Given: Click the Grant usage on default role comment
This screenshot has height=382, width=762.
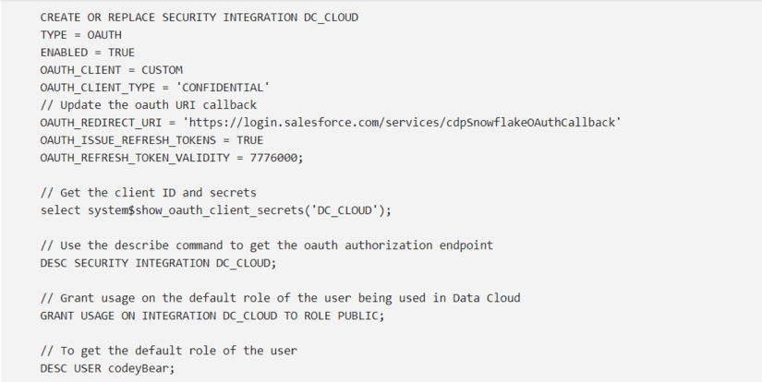Looking at the screenshot, I should point(280,298).
